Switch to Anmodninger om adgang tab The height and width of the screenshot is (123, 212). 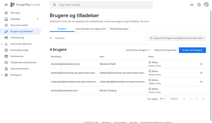91,29
